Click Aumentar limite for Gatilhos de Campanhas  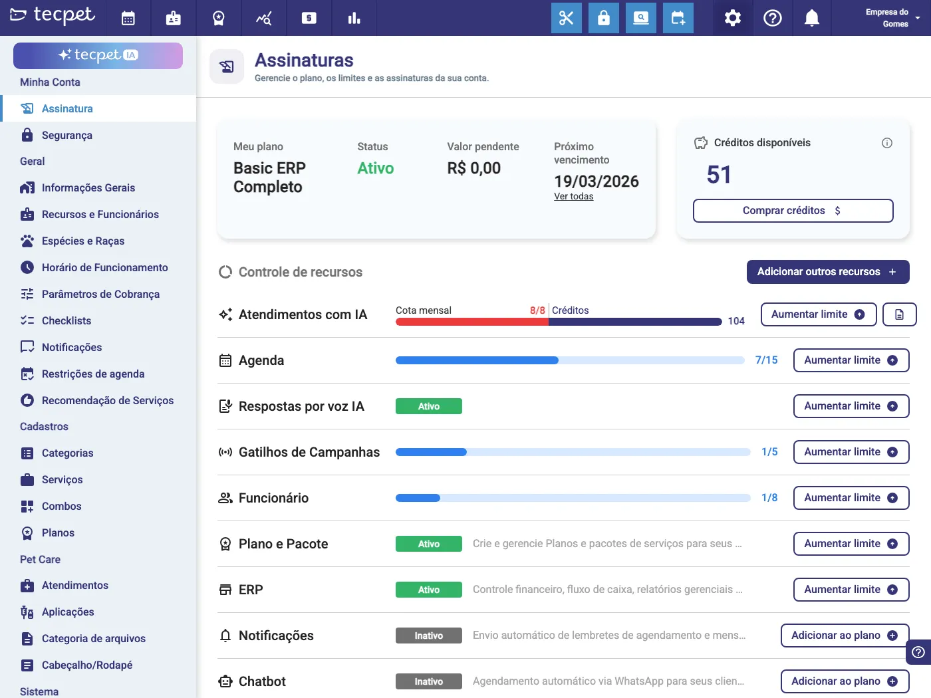[851, 452]
